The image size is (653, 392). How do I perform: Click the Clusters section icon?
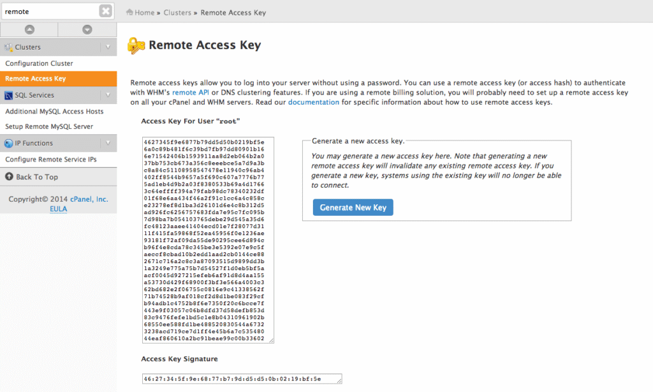pos(9,47)
